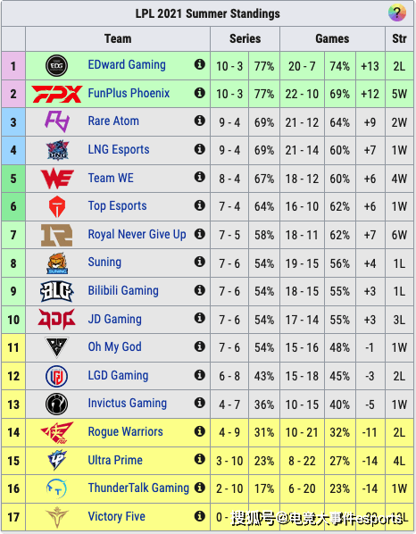Click the Bilibili Gaming BLG logo
The width and height of the screenshot is (416, 534).
coord(57,291)
